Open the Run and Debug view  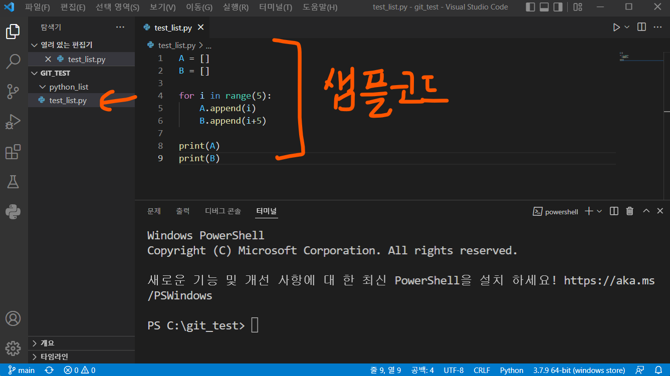point(13,122)
